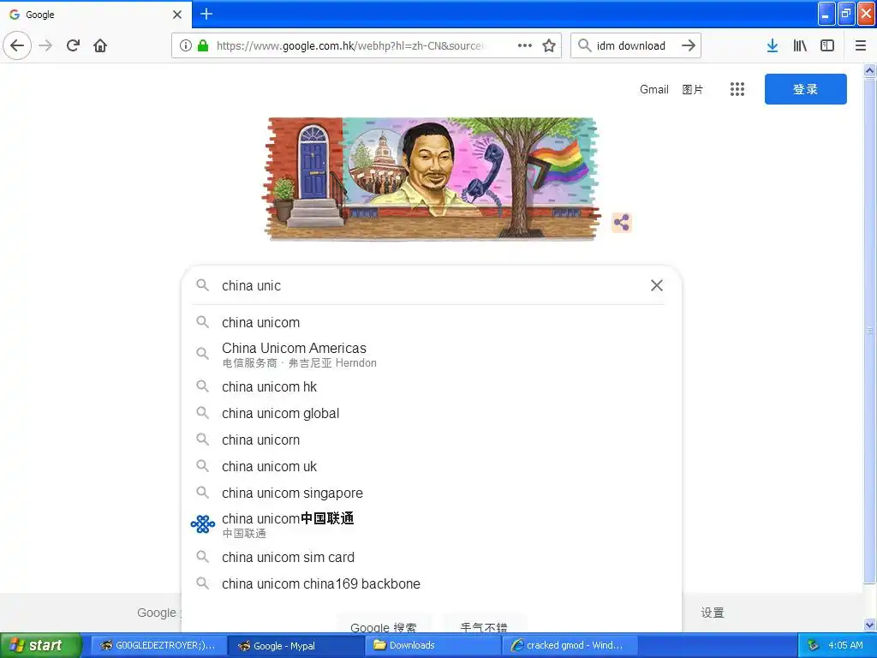
Task: Show site information icon in address bar
Action: [x=186, y=46]
